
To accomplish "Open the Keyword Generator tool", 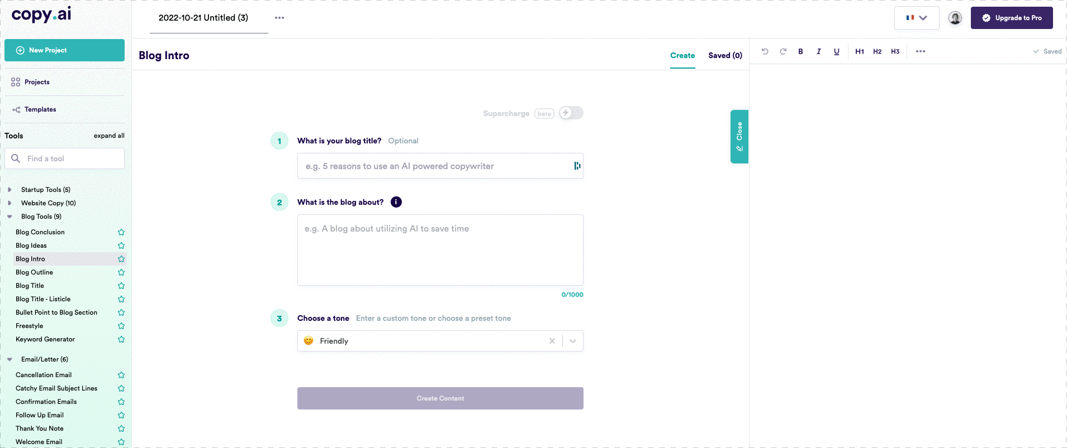I will tap(45, 339).
